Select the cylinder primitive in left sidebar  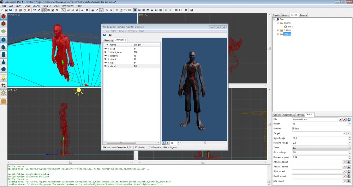4,55
